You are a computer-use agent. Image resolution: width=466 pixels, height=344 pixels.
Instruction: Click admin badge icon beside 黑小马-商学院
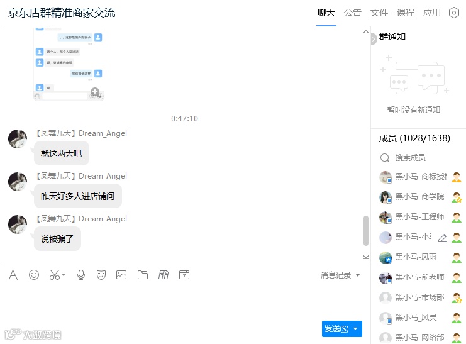[457, 197]
